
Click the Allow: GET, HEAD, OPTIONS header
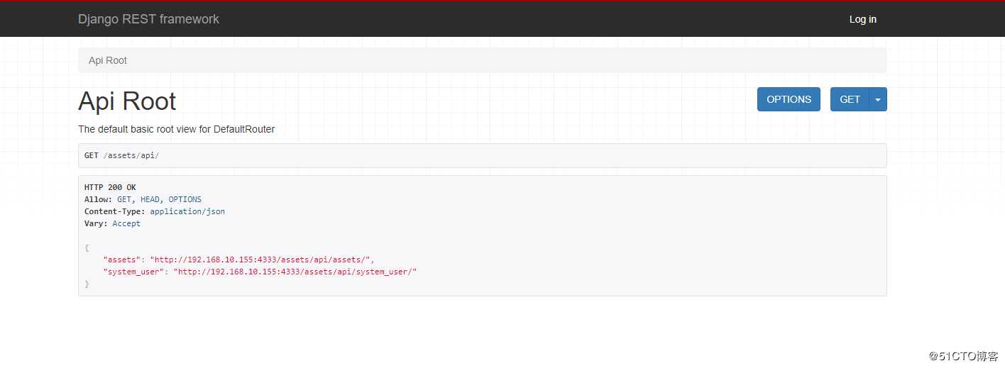pyautogui.click(x=143, y=199)
